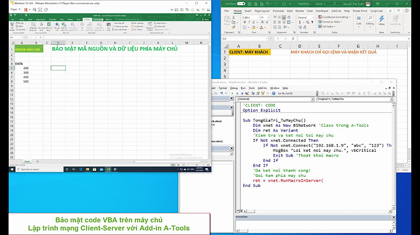
Task: Click the Insert Function fx icon in client Excel
Action: (x=293, y=39)
